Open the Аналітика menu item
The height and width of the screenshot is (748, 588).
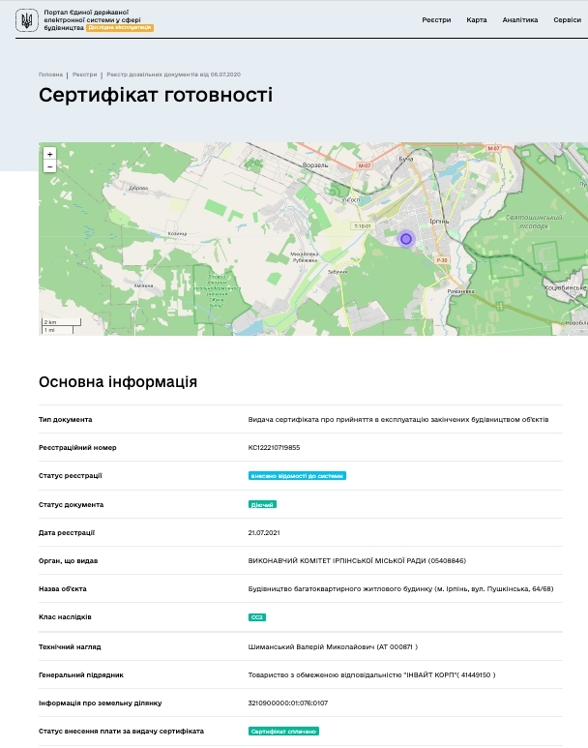coord(519,20)
